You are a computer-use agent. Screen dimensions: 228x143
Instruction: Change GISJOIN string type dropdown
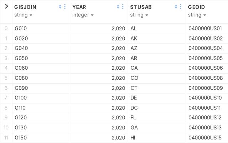tap(31, 15)
